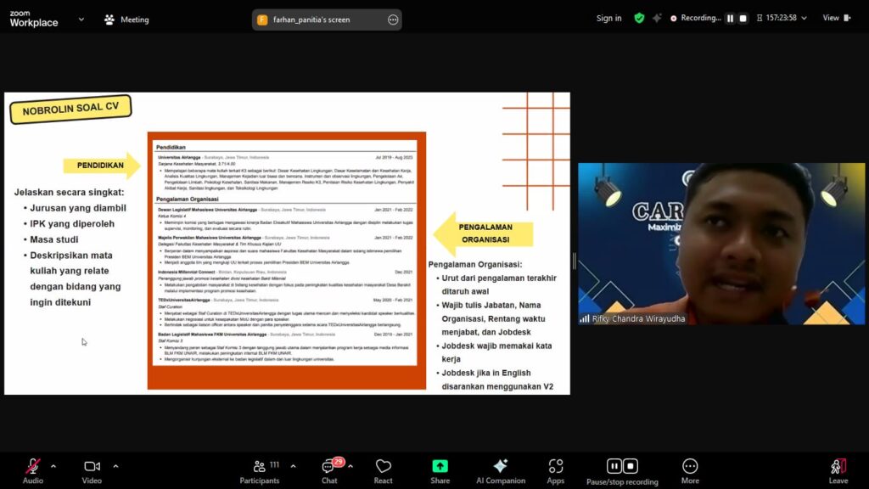869x489 pixels.
Task: Toggle the Video camera on
Action: [92, 467]
